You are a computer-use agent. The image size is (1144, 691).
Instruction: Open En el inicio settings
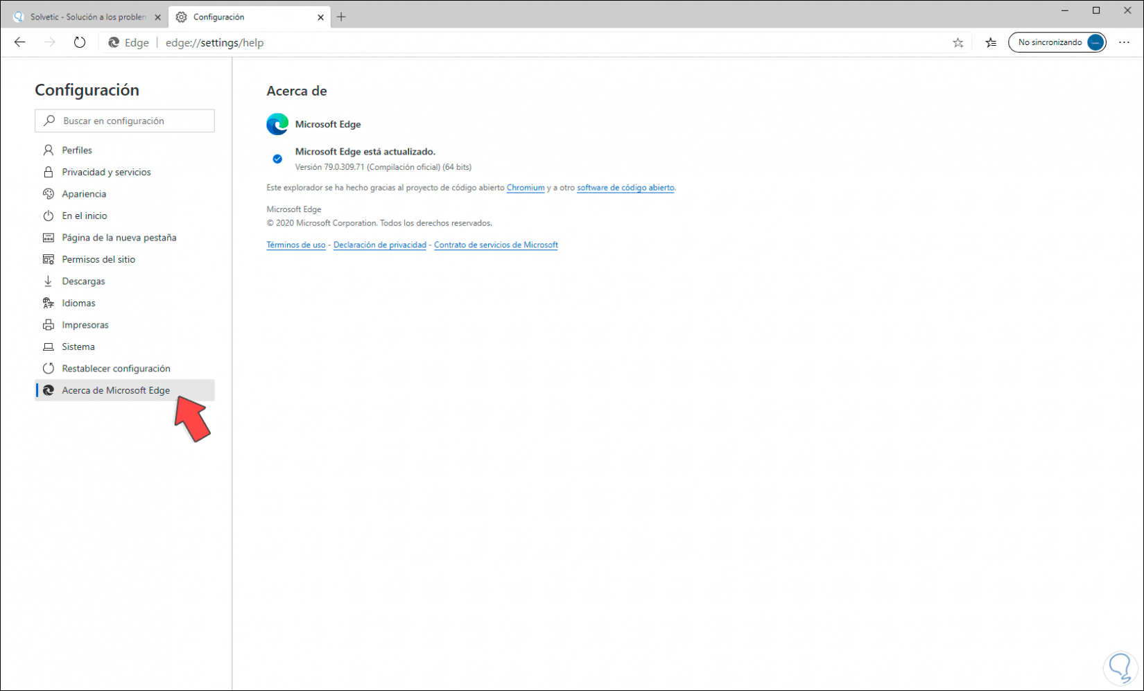(125, 216)
